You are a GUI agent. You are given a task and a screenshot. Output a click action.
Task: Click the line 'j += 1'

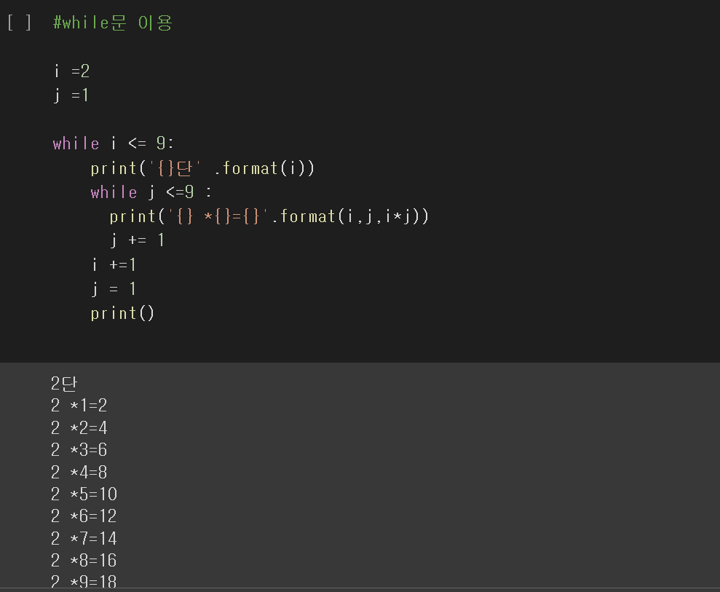click(137, 240)
